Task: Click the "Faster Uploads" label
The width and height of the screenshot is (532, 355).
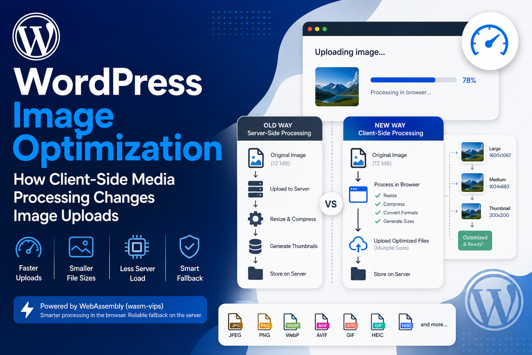Action: click(x=29, y=273)
